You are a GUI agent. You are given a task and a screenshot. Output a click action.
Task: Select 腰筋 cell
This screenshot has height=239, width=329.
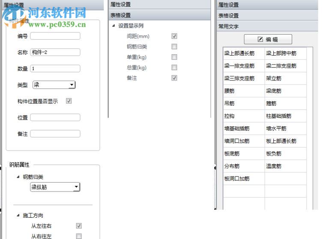pyautogui.click(x=244, y=91)
